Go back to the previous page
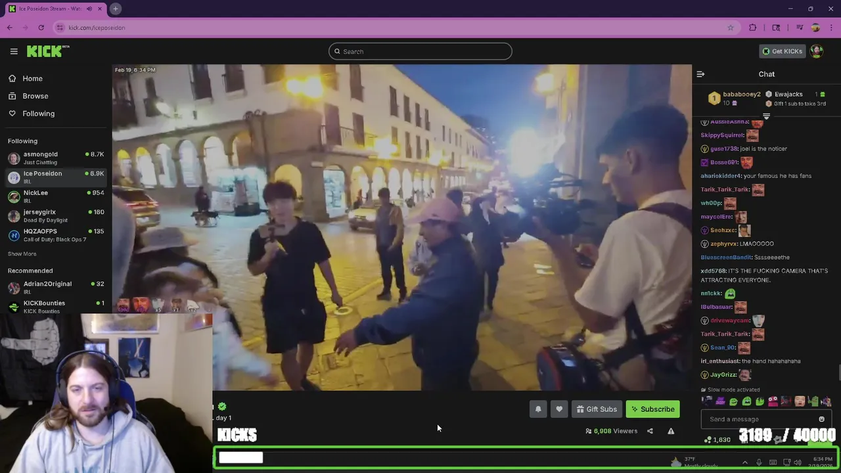This screenshot has height=473, width=841. pos(10,28)
